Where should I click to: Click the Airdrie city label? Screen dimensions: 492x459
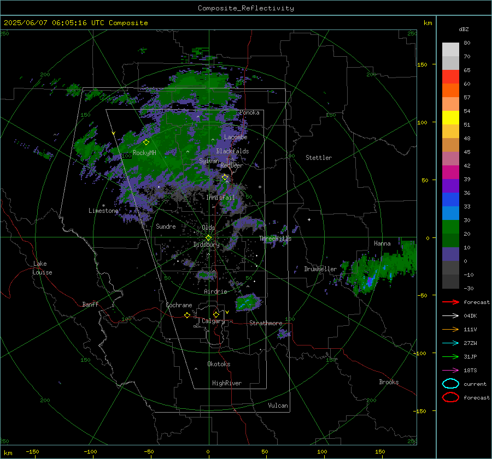tap(215, 291)
